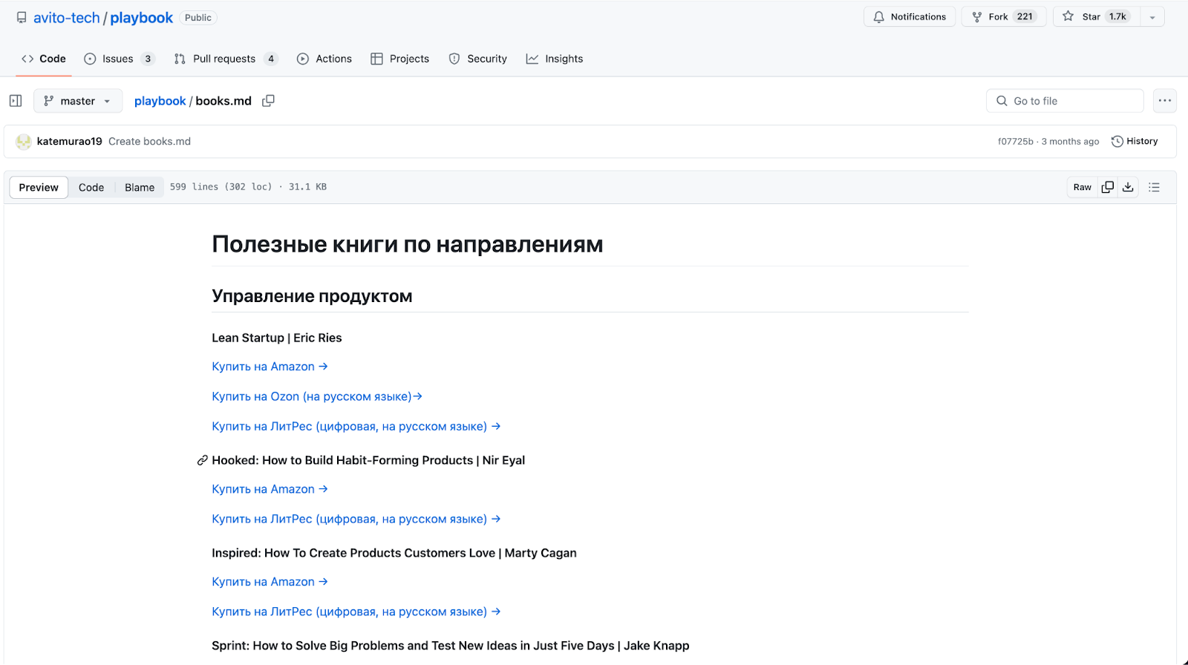Select the Preview view mode
Screen dimensions: 1188x665
pos(39,187)
